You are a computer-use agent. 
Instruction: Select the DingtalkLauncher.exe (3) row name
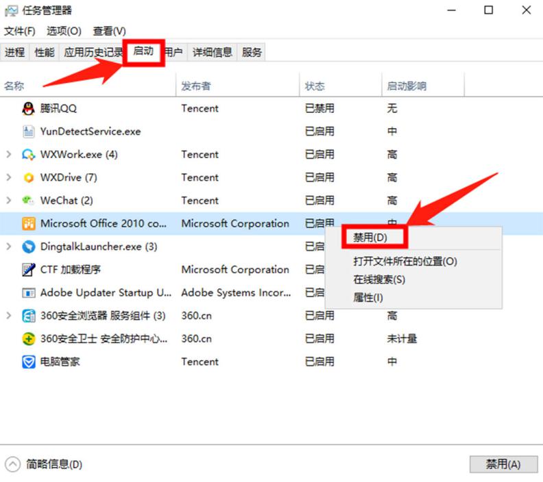[x=99, y=246]
